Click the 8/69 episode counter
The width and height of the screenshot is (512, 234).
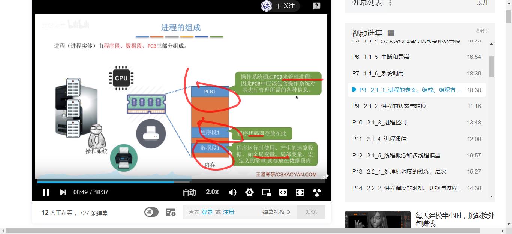point(482,31)
